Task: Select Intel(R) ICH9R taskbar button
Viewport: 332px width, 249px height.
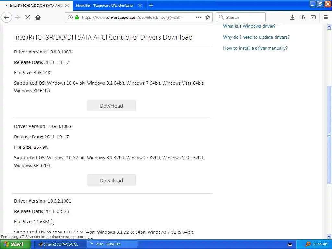Action: tap(60, 244)
